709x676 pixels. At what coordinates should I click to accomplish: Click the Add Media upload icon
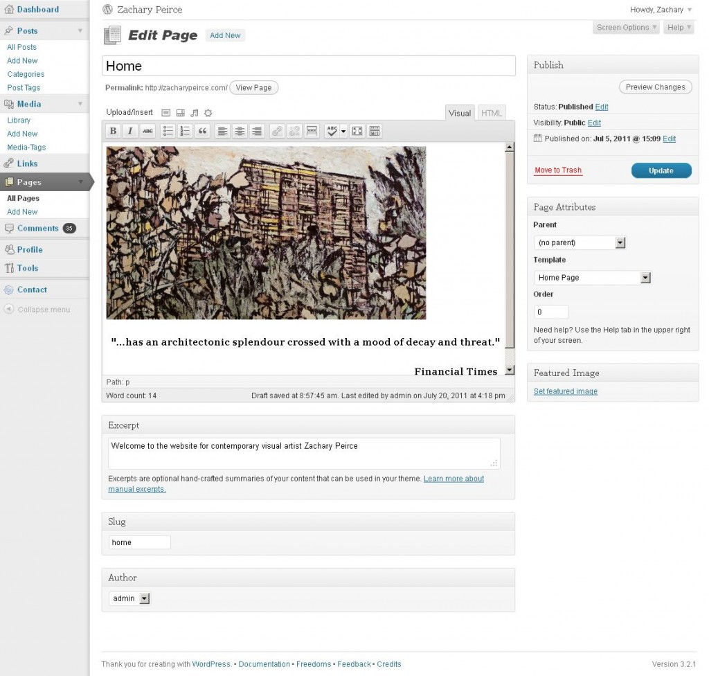[208, 113]
